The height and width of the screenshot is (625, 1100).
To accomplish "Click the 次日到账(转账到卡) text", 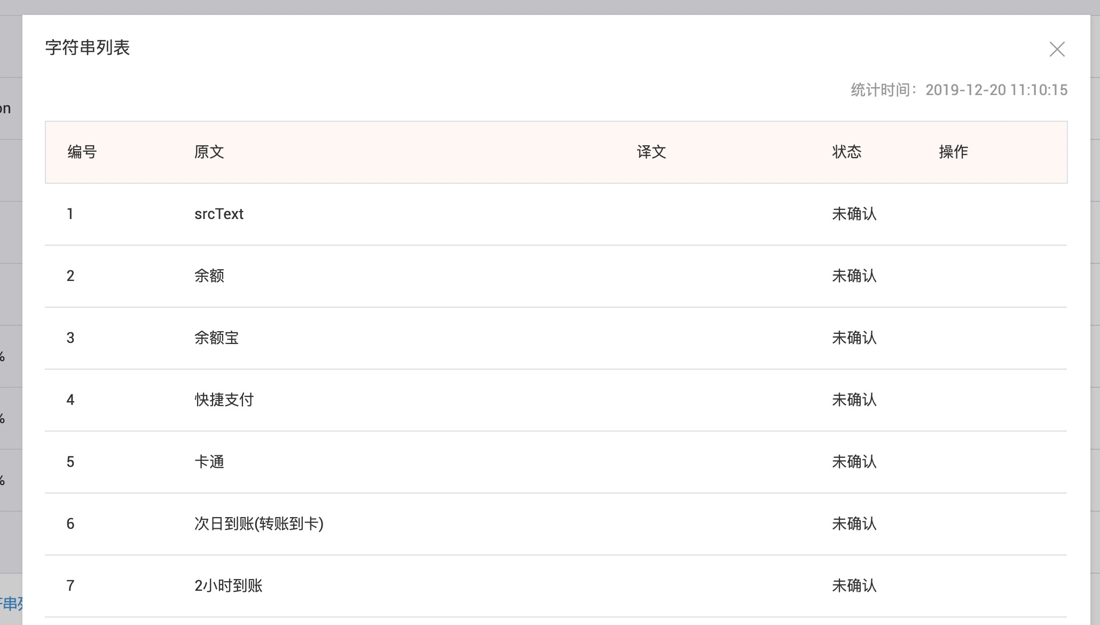I will click(x=259, y=524).
